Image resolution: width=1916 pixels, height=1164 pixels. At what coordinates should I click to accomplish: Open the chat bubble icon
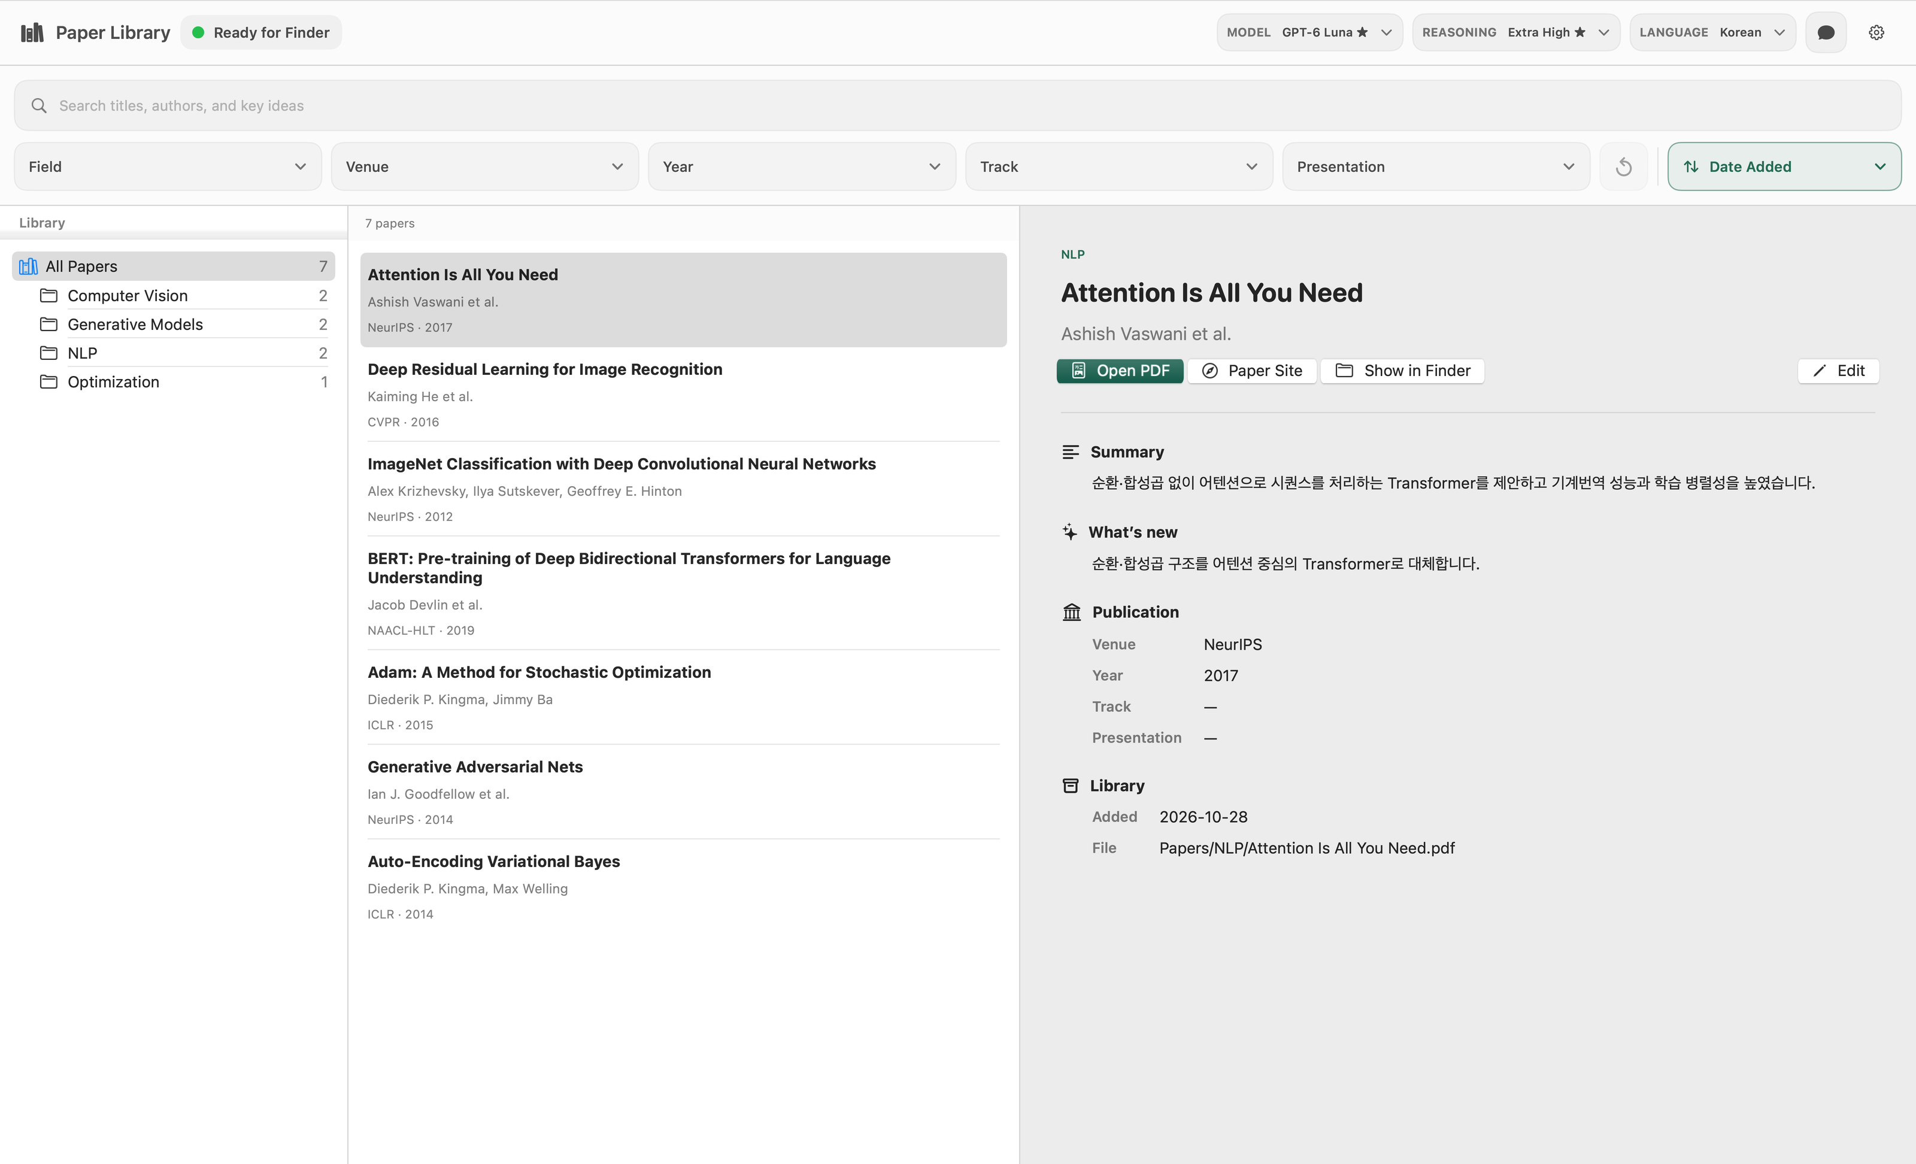(1825, 33)
